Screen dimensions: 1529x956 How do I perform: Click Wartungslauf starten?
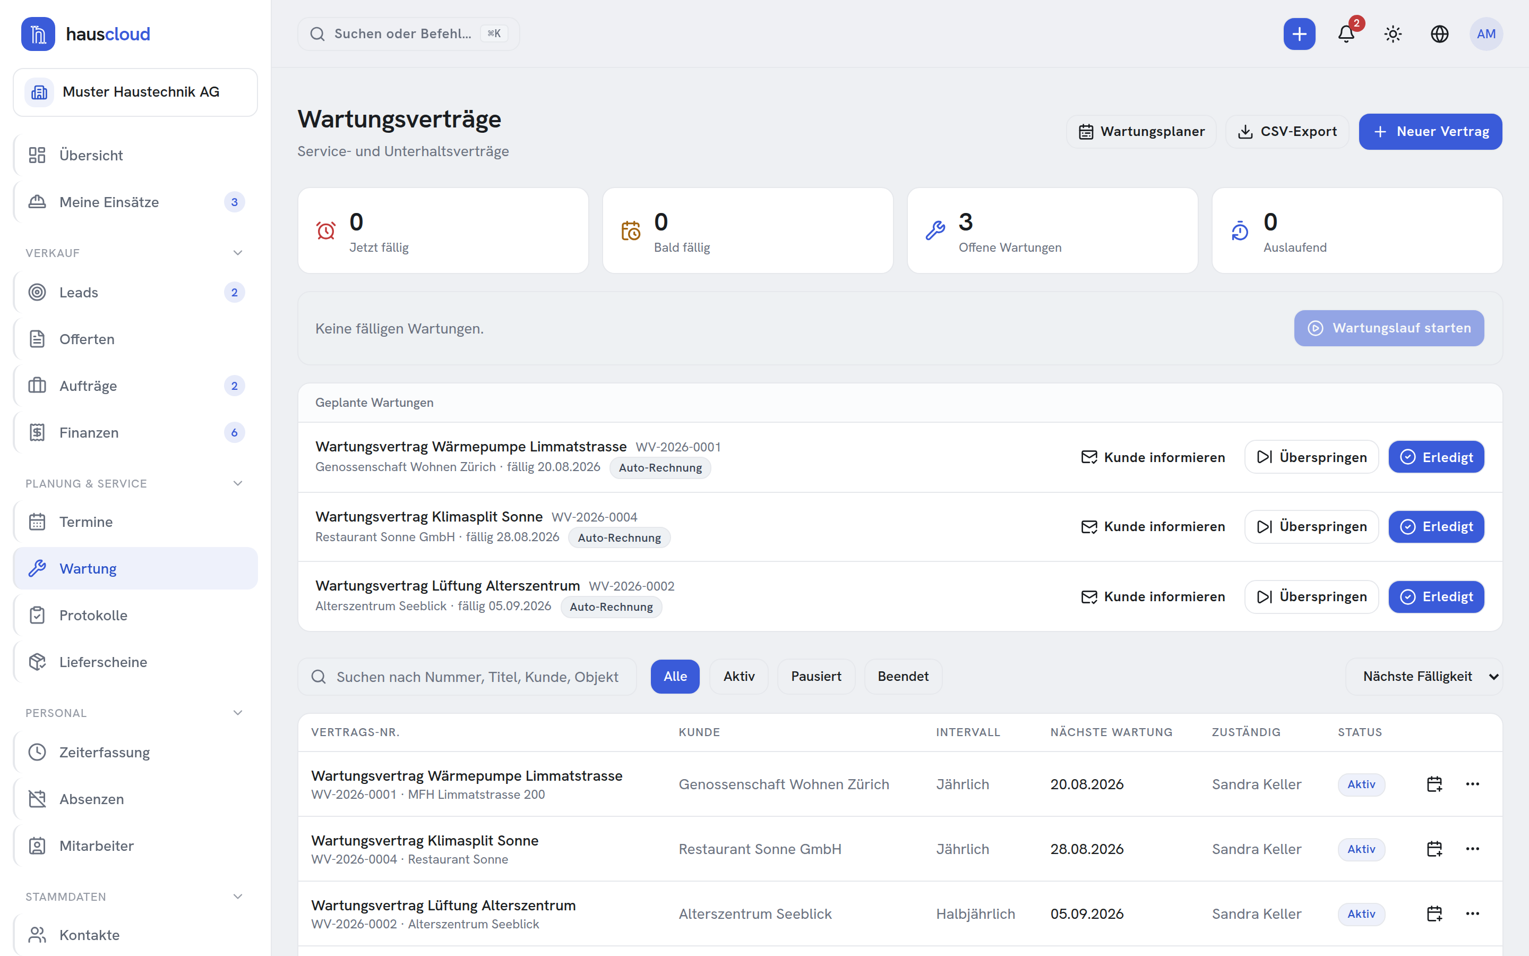coord(1389,328)
